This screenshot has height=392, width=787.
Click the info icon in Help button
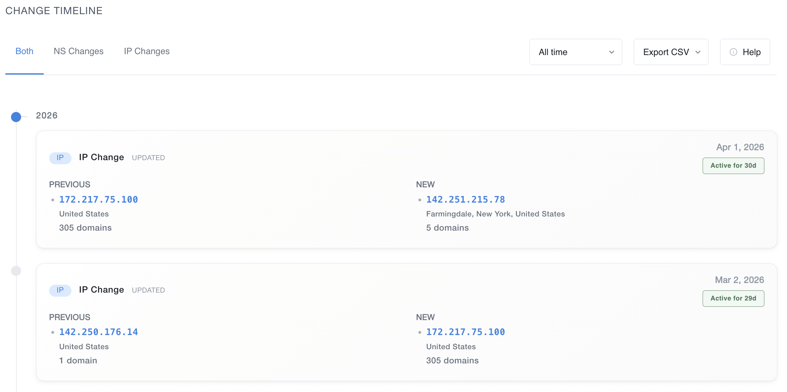[733, 52]
